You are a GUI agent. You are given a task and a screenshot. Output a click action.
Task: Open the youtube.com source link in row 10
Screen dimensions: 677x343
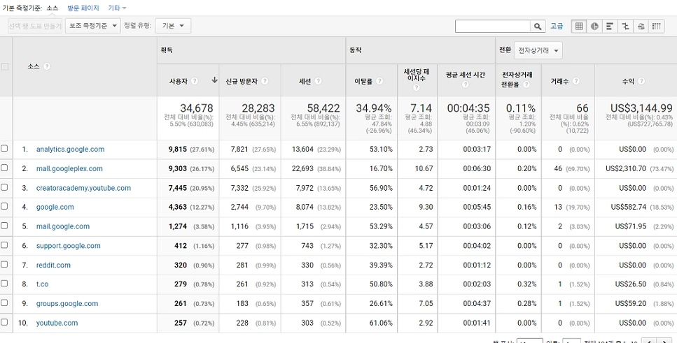click(x=57, y=323)
